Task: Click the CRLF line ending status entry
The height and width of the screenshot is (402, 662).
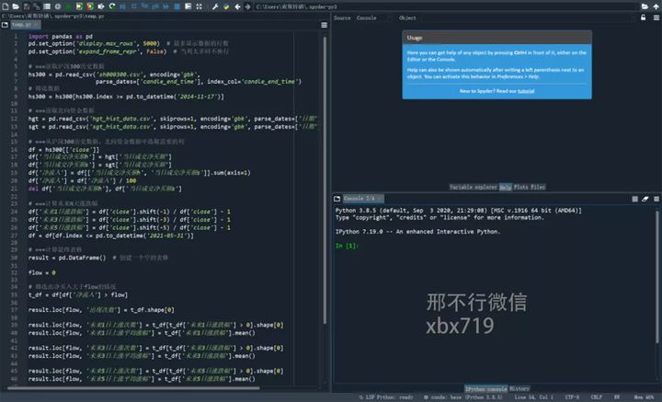Action: click(x=596, y=397)
